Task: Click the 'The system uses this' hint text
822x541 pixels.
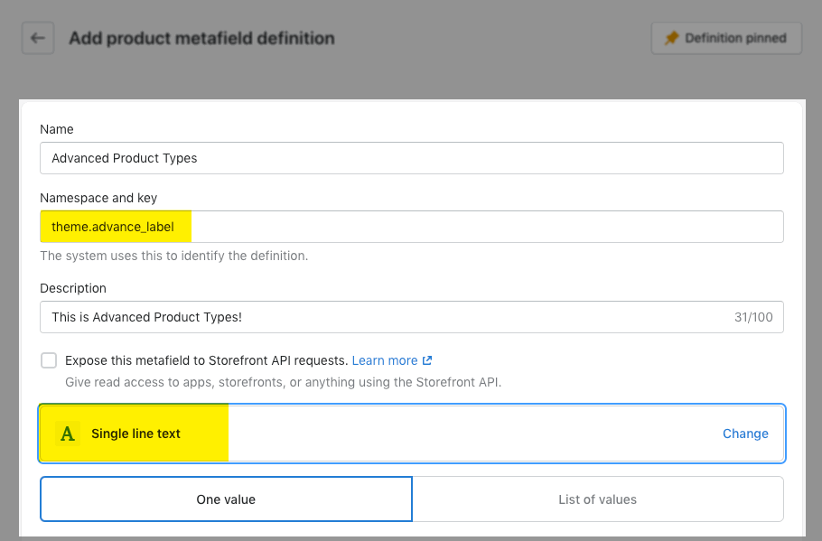Action: pos(174,256)
